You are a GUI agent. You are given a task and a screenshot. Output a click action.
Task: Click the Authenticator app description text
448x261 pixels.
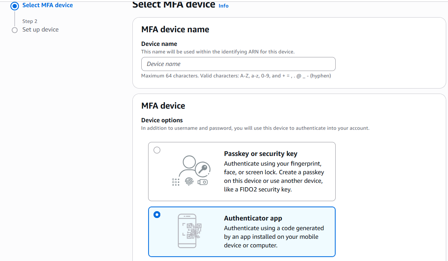point(274,237)
